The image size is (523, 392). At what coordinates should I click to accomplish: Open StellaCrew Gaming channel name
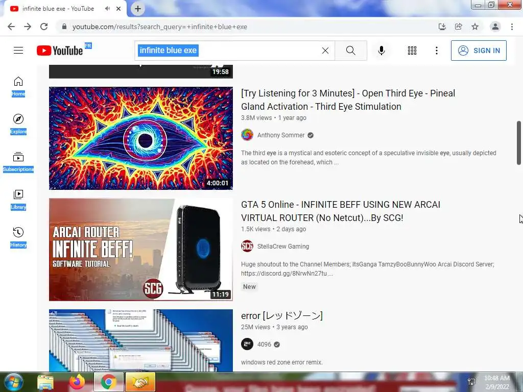pyautogui.click(x=283, y=247)
